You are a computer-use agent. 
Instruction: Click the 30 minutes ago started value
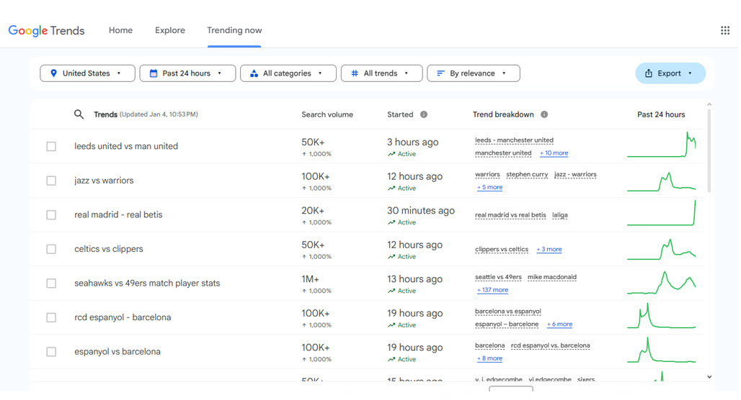click(420, 211)
